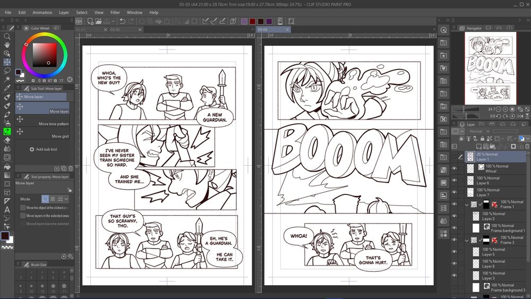This screenshot has width=531, height=299.
Task: Open the Layer menu
Action: click(x=64, y=13)
